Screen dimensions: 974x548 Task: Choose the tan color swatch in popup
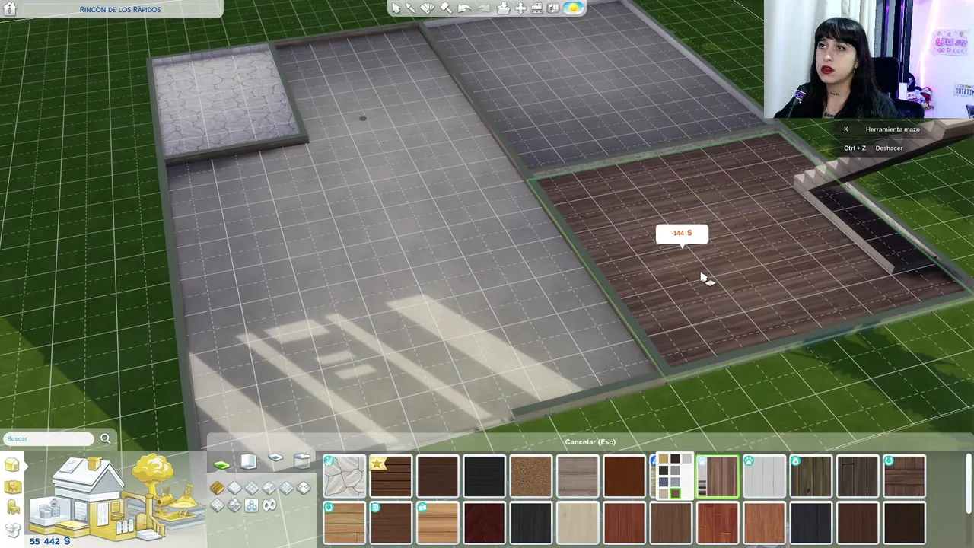664,459
